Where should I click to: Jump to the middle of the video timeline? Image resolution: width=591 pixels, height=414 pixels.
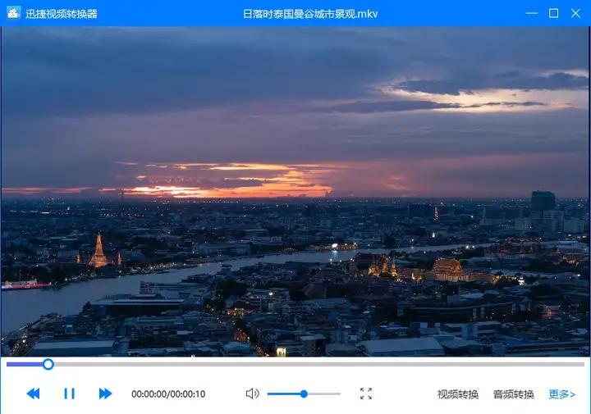295,364
